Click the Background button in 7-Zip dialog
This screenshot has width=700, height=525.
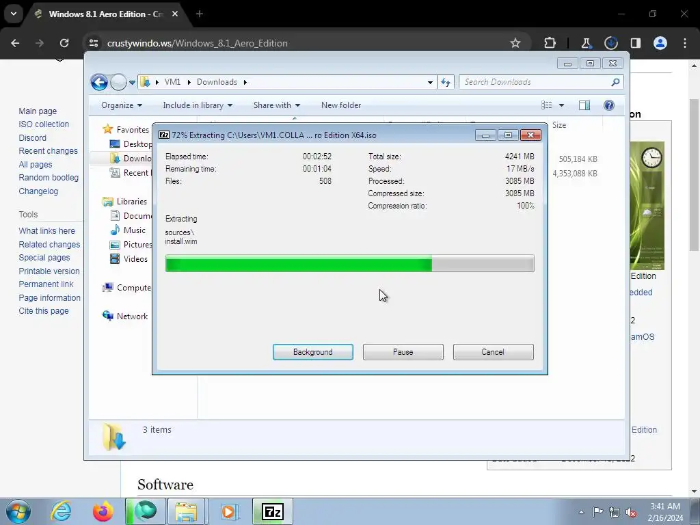313,352
